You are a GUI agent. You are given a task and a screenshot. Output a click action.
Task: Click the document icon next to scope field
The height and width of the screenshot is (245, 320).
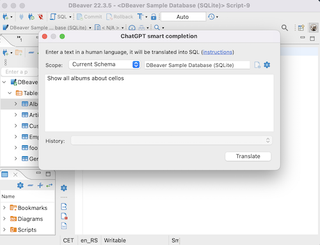pos(257,64)
